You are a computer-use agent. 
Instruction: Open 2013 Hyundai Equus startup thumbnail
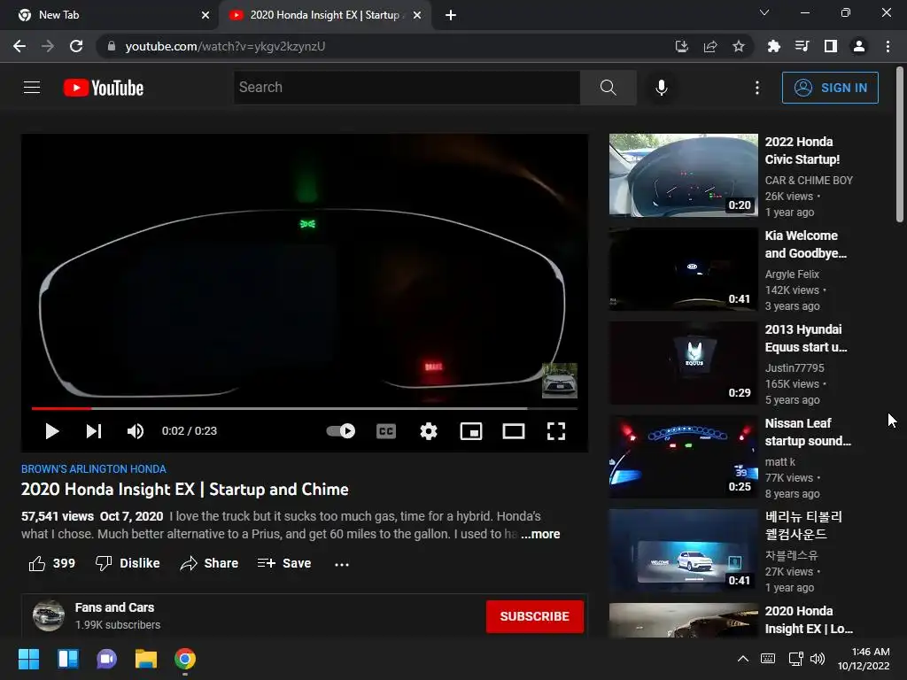click(x=683, y=363)
